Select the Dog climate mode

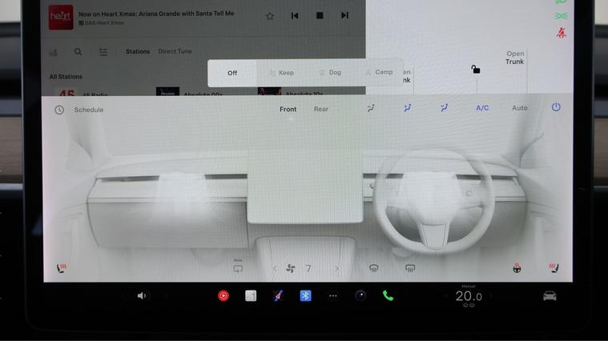click(x=330, y=73)
